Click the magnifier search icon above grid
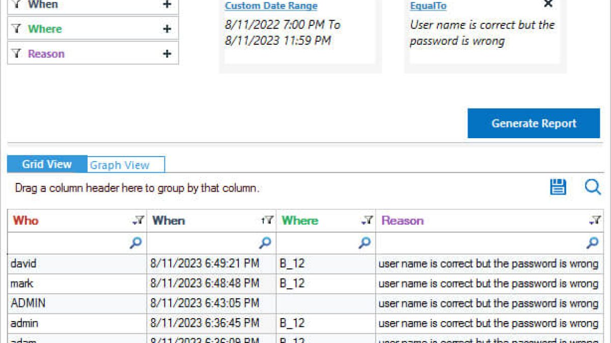 tap(593, 187)
